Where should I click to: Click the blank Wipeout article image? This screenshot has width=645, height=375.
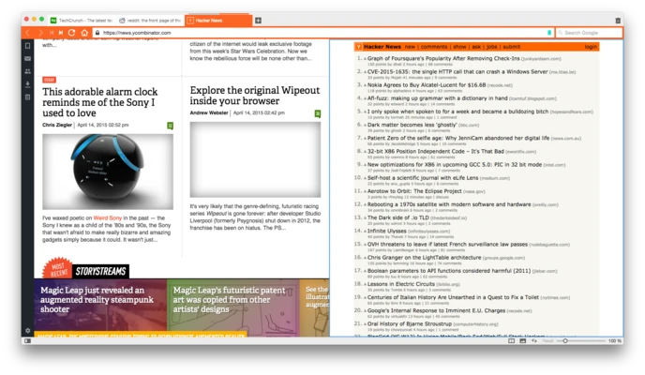coord(255,159)
